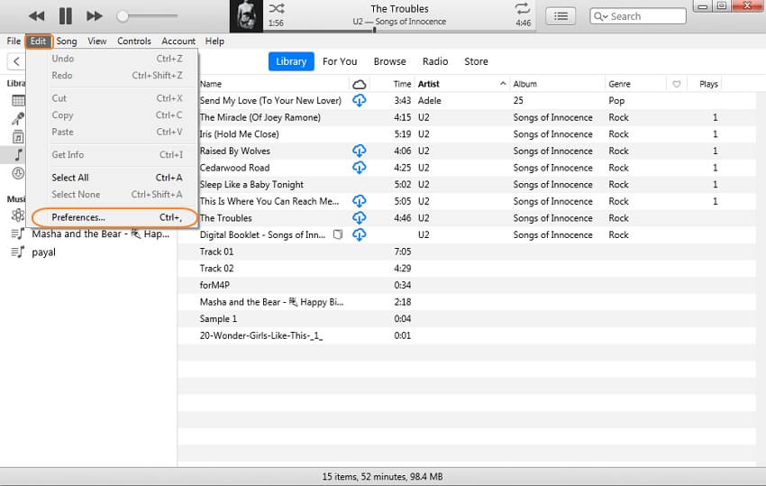The height and width of the screenshot is (486, 766).
Task: Open Songs sidebar music note icon
Action: 18,155
